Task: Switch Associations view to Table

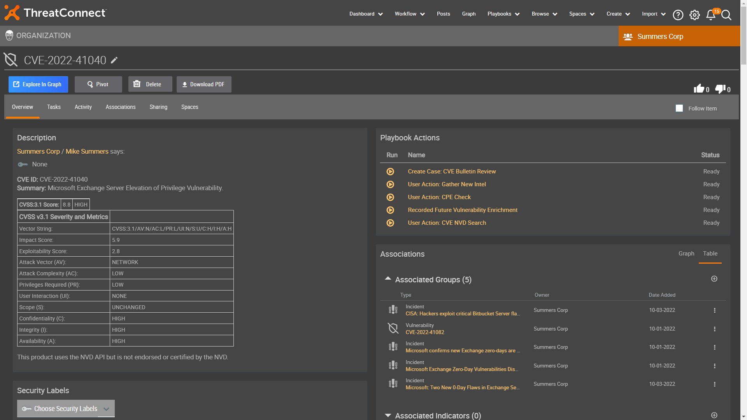Action: coord(710,254)
